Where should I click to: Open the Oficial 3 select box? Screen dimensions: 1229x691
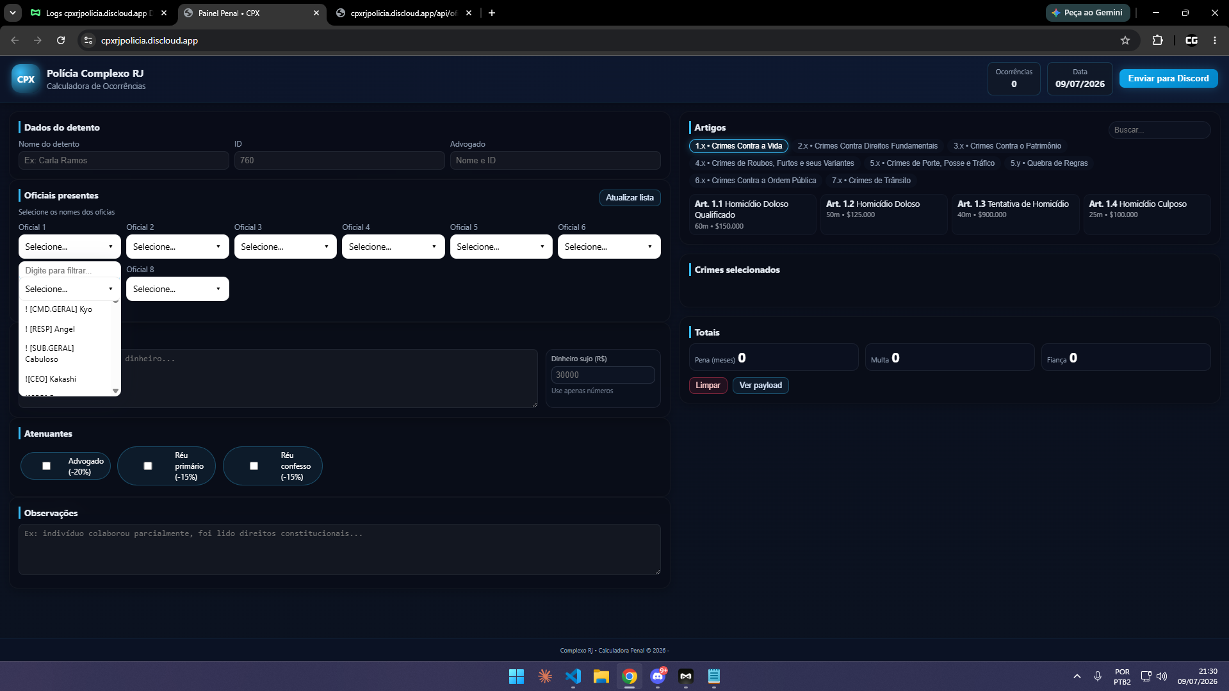[x=286, y=247]
